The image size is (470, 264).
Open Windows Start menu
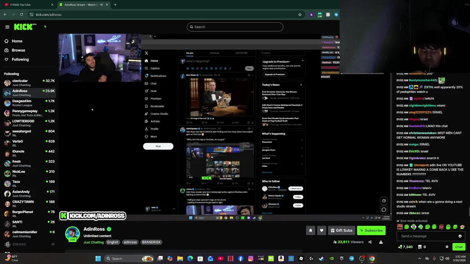[x=98, y=258]
